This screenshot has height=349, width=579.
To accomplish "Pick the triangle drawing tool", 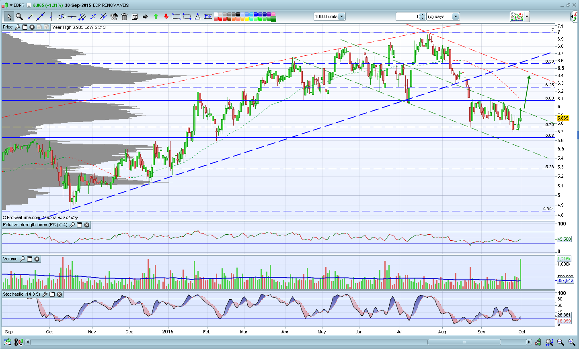I will pyautogui.click(x=197, y=16).
